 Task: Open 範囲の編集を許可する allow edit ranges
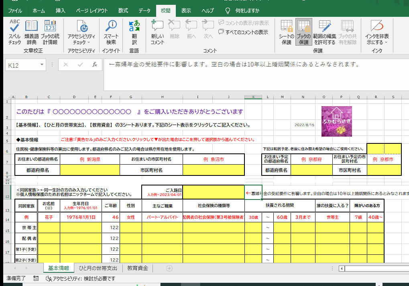coord(325,32)
